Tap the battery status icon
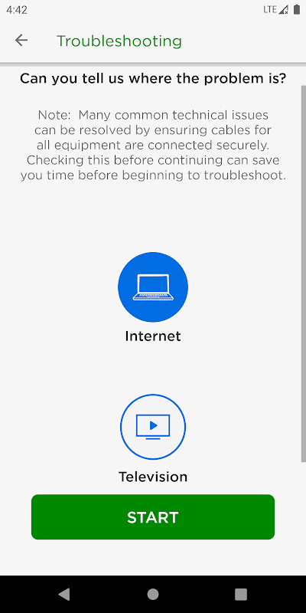Screen dimensions: 306x613 (297, 10)
